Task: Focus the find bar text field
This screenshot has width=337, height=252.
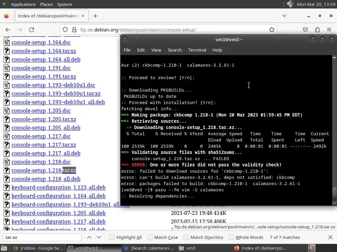Action: tap(42, 237)
